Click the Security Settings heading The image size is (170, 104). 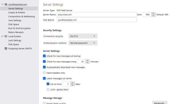[x=52, y=30]
